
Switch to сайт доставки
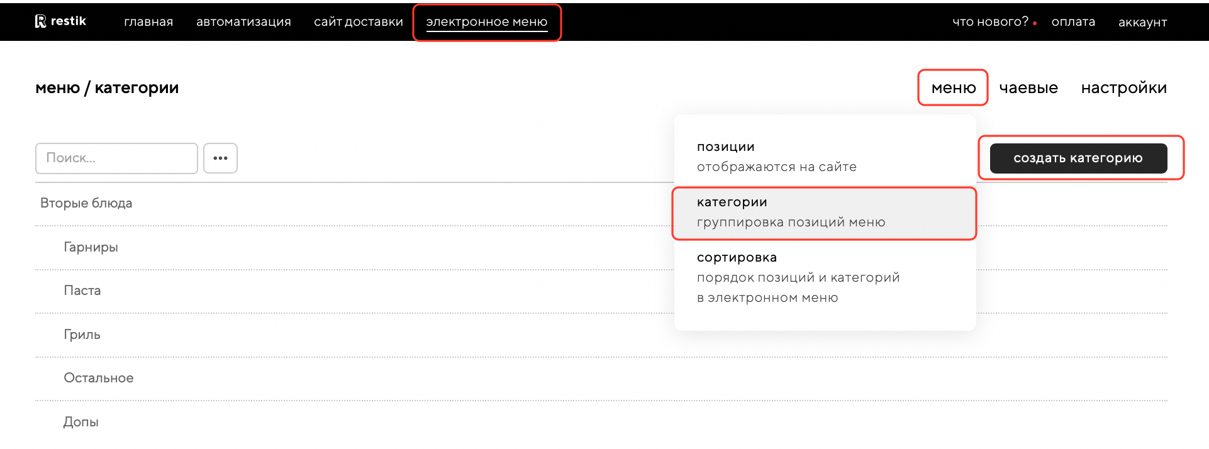(x=359, y=22)
